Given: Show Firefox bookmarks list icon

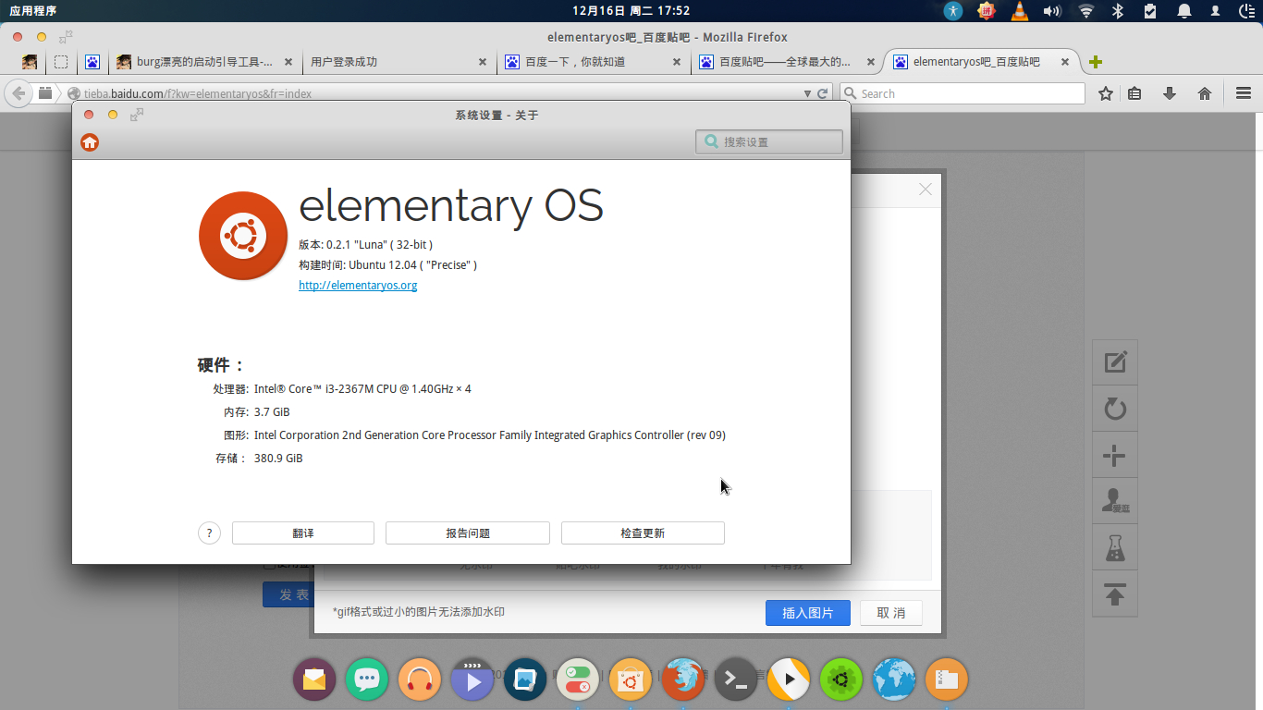Looking at the screenshot, I should click(1135, 93).
